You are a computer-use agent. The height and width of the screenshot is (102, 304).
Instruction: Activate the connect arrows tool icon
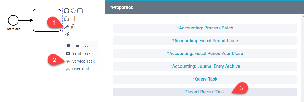(x=66, y=35)
